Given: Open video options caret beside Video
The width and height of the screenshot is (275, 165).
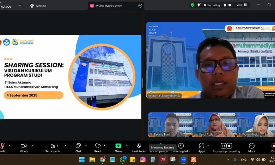Looking at the screenshot, I should [32, 146].
